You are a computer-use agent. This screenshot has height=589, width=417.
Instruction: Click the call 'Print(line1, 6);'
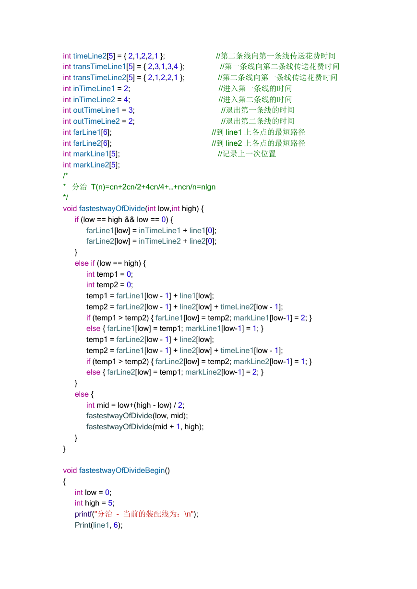[x=99, y=525]
